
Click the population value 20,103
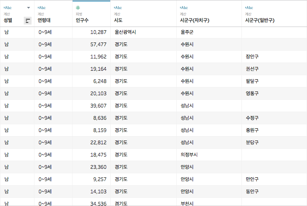[98, 94]
